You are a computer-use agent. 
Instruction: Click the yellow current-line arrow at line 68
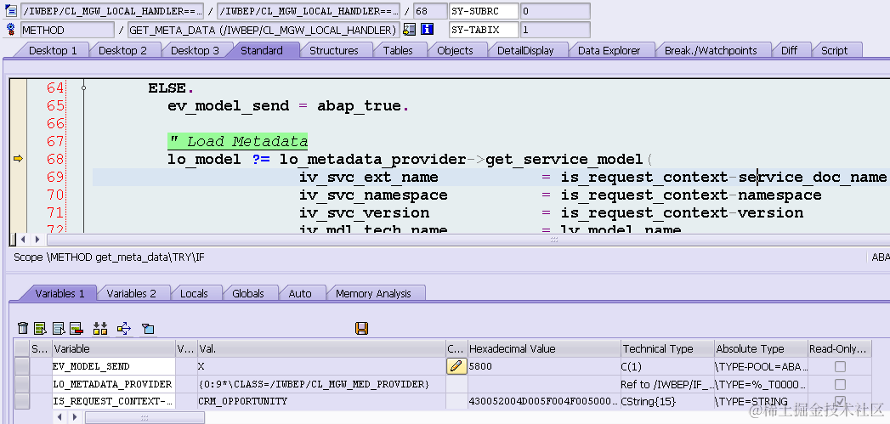click(x=18, y=159)
